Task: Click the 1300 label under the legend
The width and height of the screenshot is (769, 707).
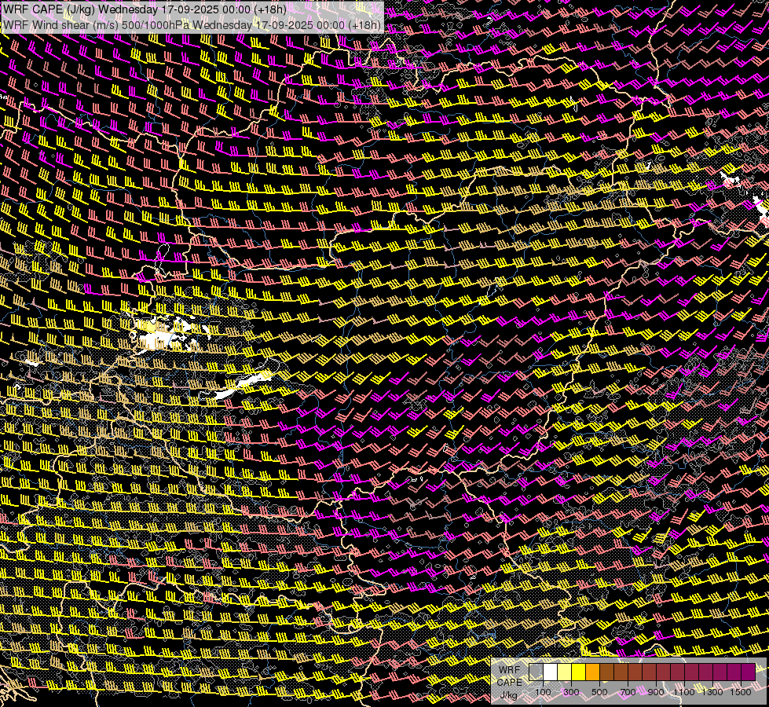Action: [x=712, y=692]
